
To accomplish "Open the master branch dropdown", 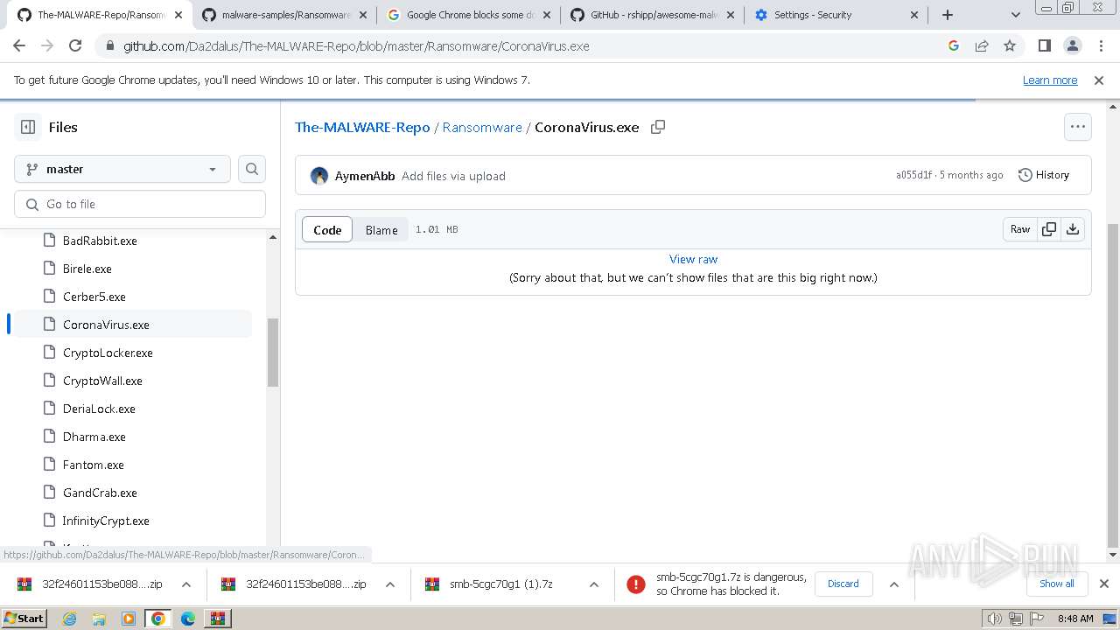I will [122, 169].
